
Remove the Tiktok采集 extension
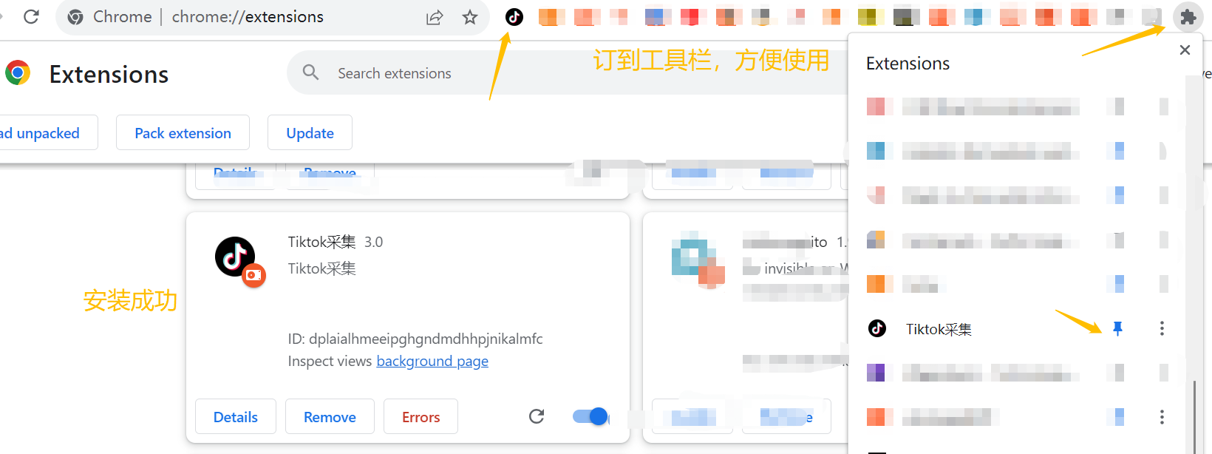(x=330, y=417)
